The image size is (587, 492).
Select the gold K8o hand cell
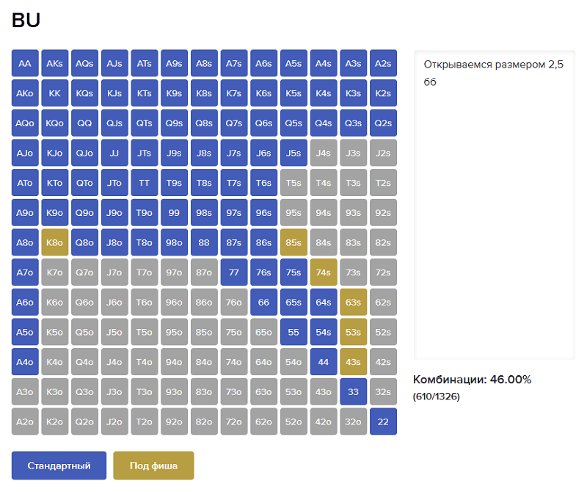click(x=55, y=242)
